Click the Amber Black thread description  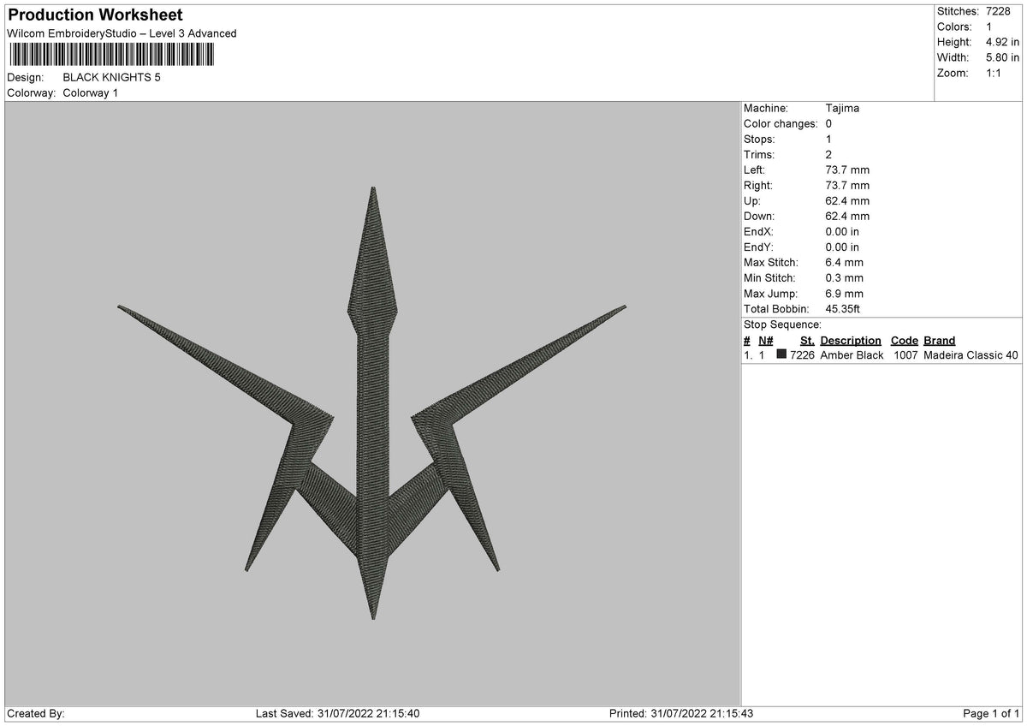pos(852,355)
